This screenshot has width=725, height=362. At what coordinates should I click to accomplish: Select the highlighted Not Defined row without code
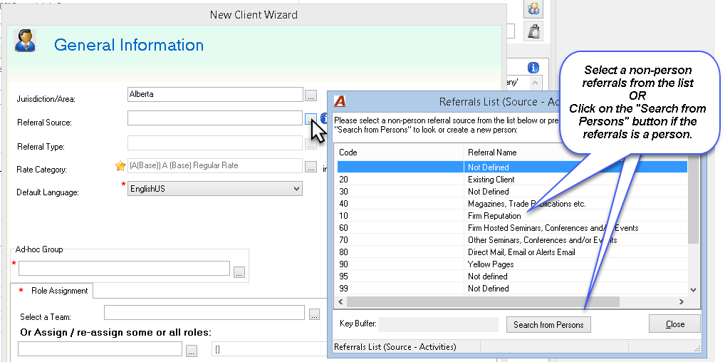[x=512, y=167]
